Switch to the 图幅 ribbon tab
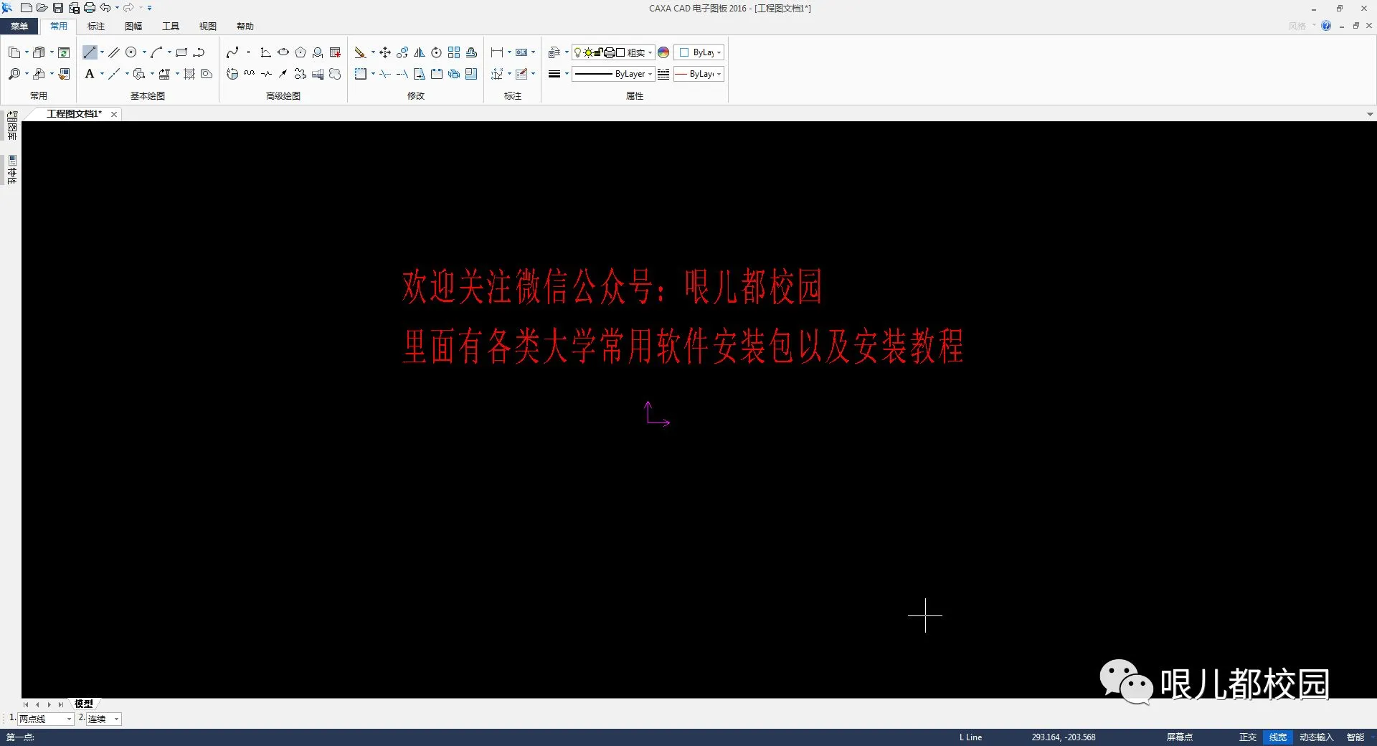The height and width of the screenshot is (746, 1377). pyautogui.click(x=133, y=27)
